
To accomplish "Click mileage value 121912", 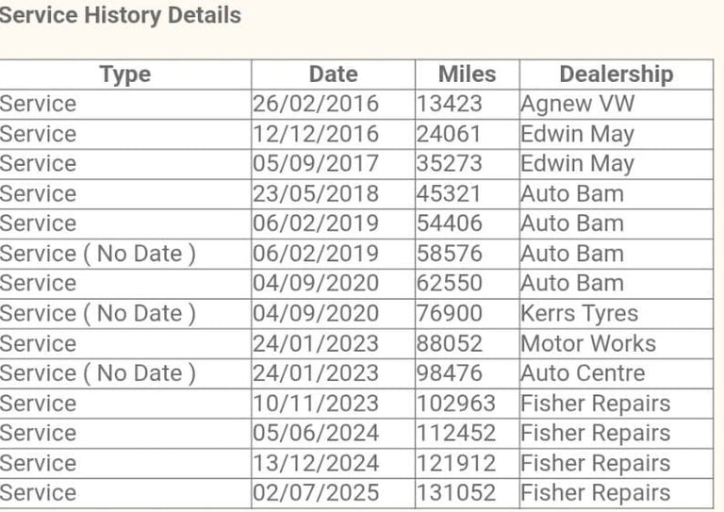I will point(456,463).
